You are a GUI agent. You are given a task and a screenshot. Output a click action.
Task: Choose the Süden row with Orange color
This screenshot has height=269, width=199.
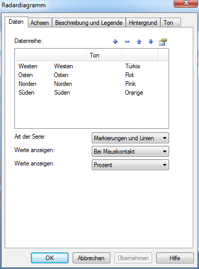point(92,93)
